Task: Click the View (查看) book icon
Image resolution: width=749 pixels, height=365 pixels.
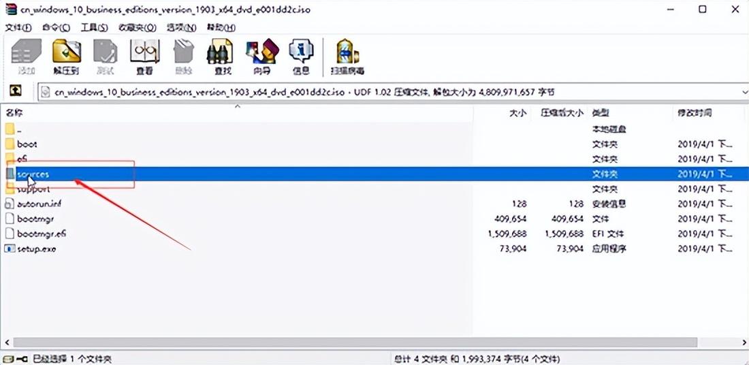Action: click(144, 52)
